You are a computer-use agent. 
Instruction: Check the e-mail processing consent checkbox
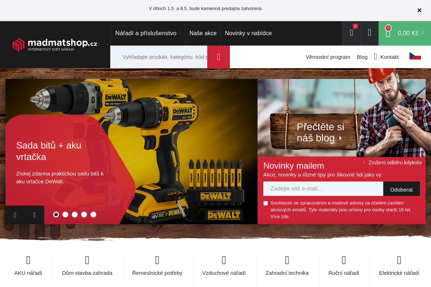pyautogui.click(x=266, y=203)
